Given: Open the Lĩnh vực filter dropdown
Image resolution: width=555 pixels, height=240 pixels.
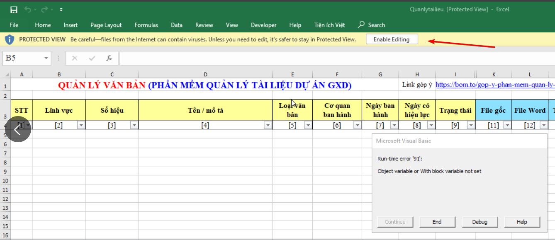Looking at the screenshot, I should (81, 125).
